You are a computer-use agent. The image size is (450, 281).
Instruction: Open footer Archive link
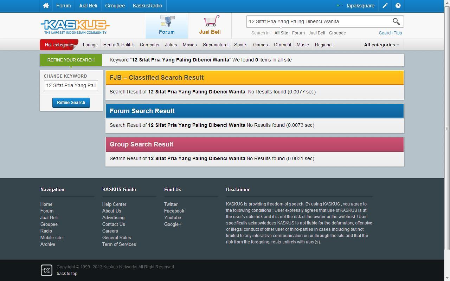(x=48, y=244)
